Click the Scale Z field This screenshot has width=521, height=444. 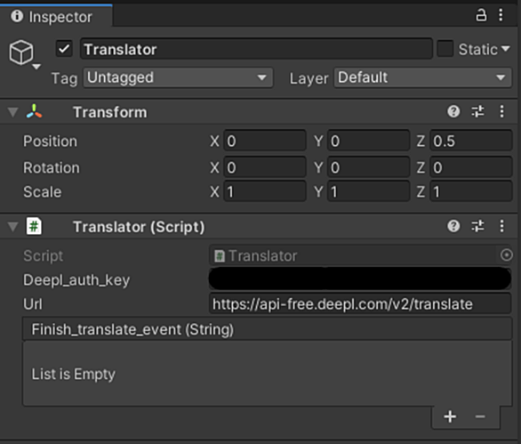[471, 191]
